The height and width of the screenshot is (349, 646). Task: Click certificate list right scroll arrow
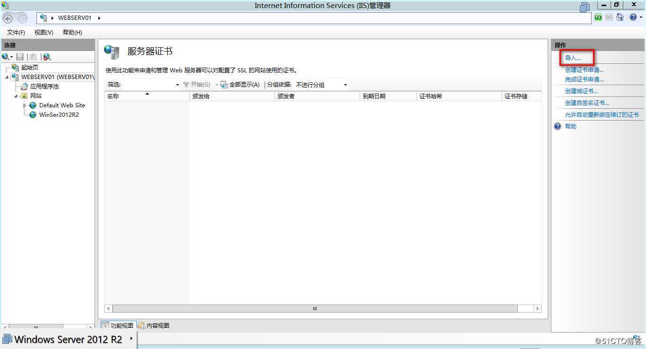[537, 308]
